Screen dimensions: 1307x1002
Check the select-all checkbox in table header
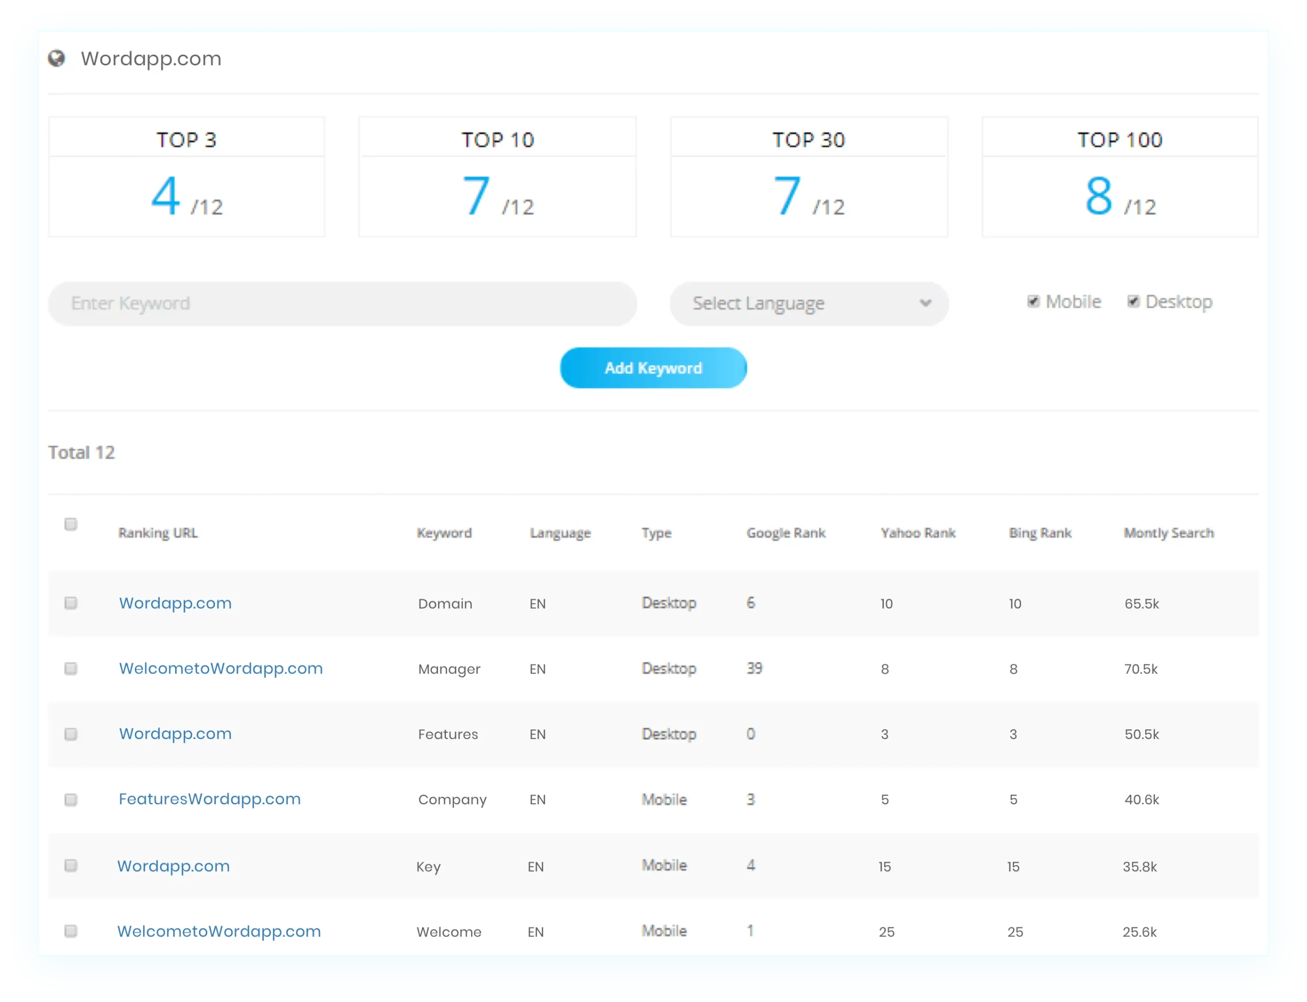(x=71, y=524)
